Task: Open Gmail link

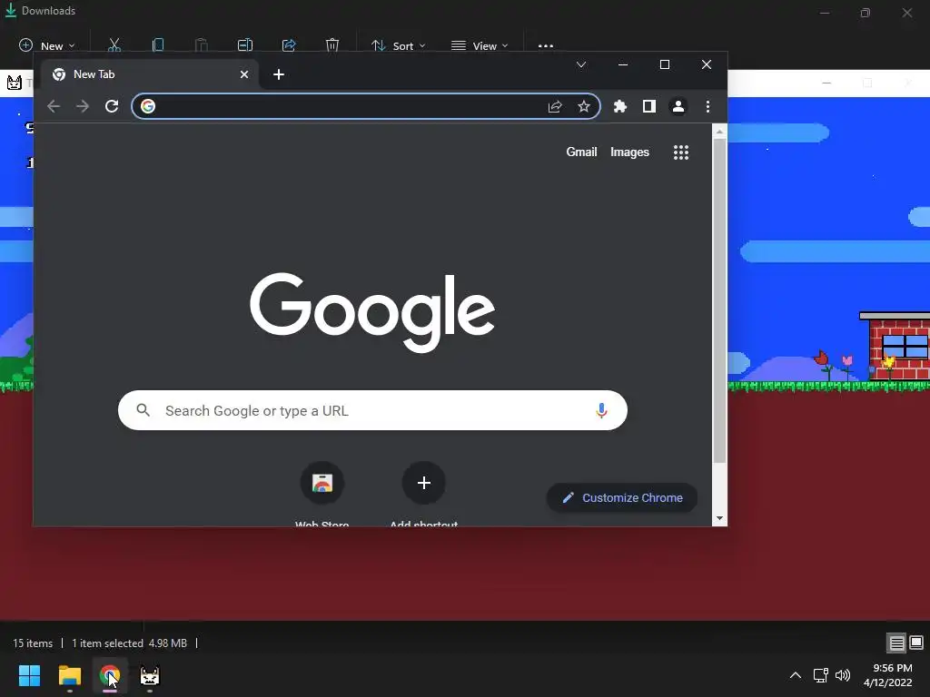Action: coord(581,152)
